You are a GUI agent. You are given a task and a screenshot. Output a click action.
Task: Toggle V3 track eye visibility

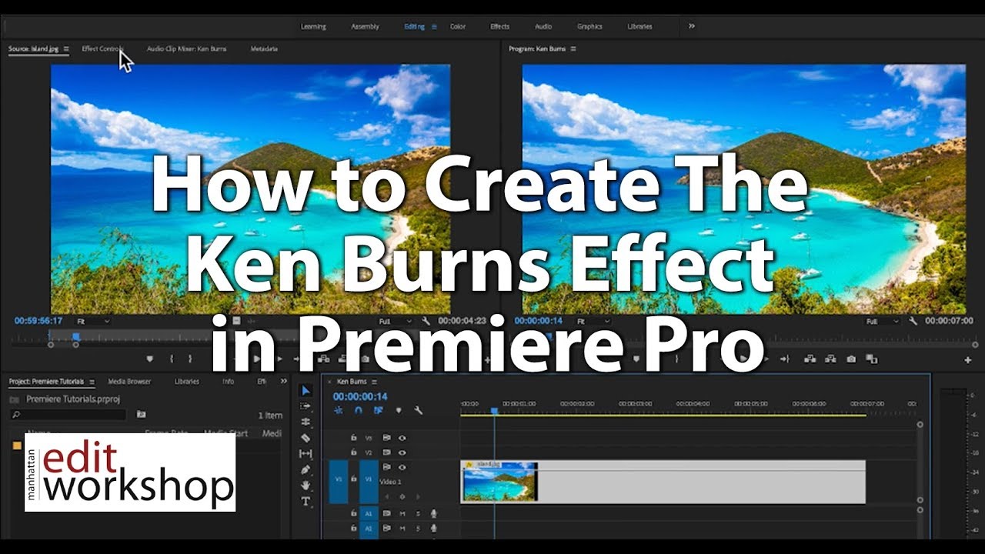click(402, 438)
